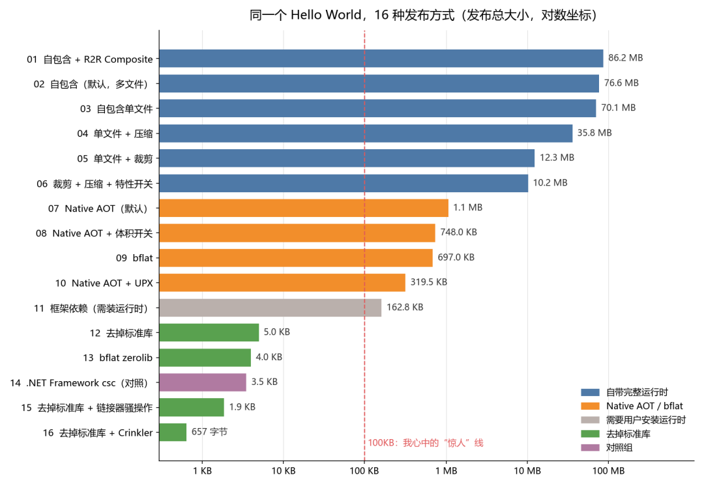Click the gray bar for 框架依赖
This screenshot has height=486, width=704.
[271, 307]
